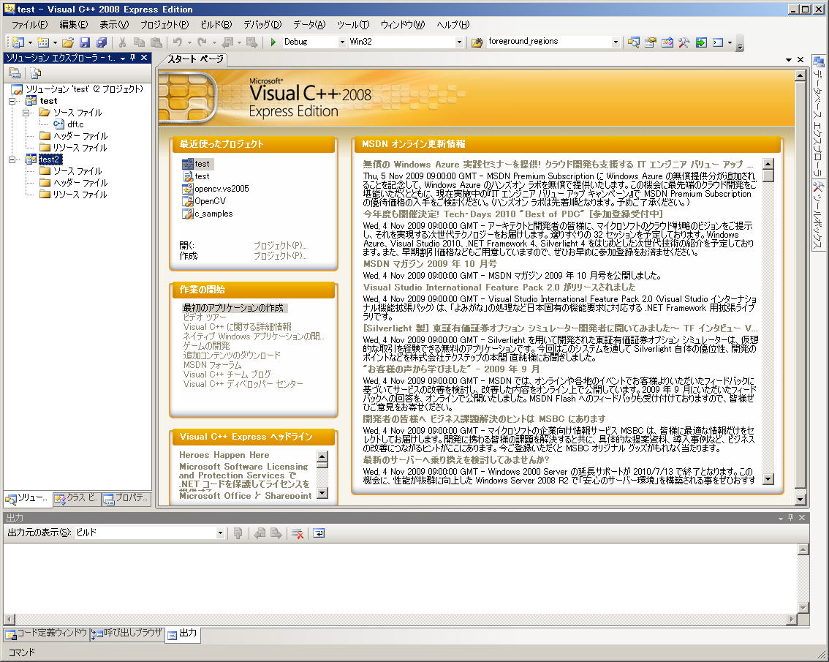Image resolution: width=829 pixels, height=662 pixels.
Task: Open the ビルド(B) menu
Action: pos(216,25)
